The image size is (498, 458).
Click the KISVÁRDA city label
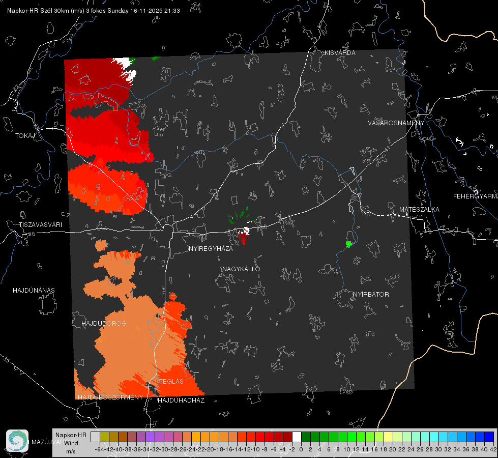click(x=340, y=53)
